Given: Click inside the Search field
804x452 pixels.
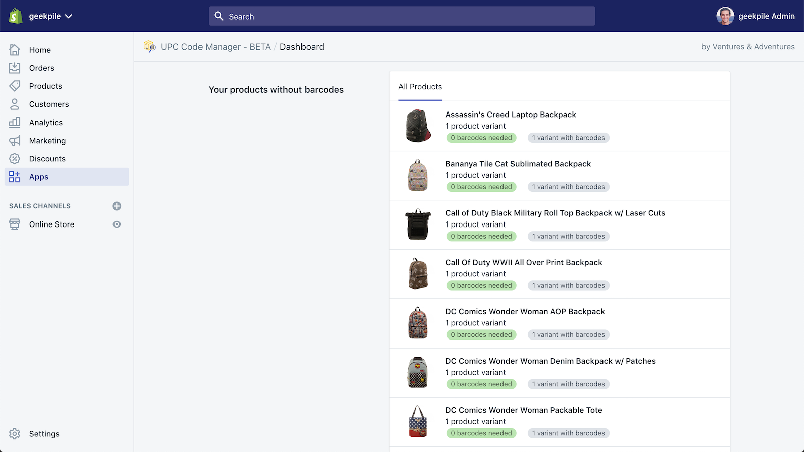Looking at the screenshot, I should tap(401, 16).
